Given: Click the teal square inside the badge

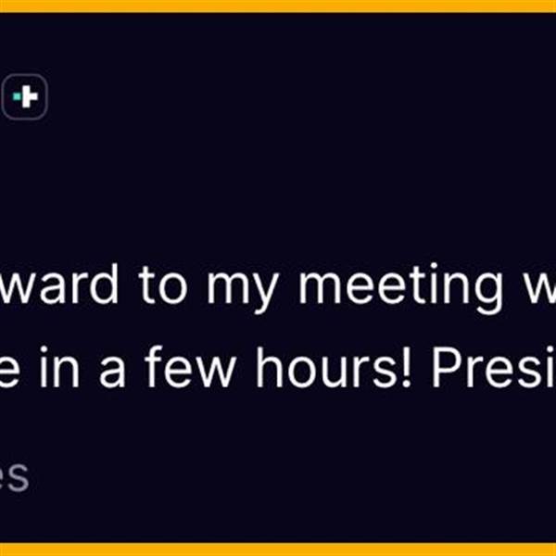Looking at the screenshot, I should pos(19,96).
